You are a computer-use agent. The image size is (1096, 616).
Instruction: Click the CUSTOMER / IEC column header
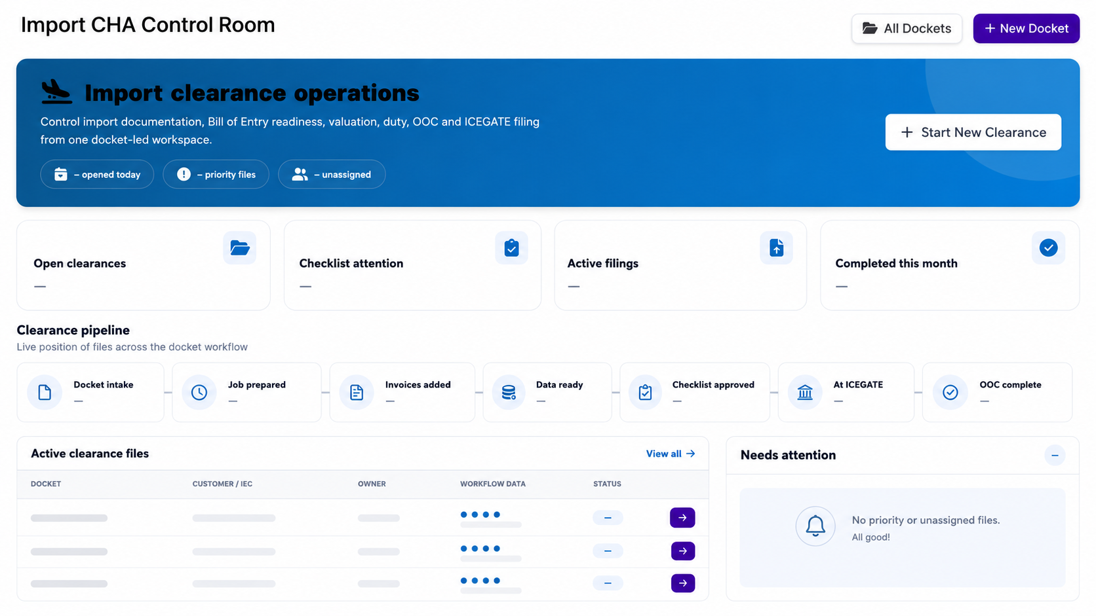click(222, 484)
